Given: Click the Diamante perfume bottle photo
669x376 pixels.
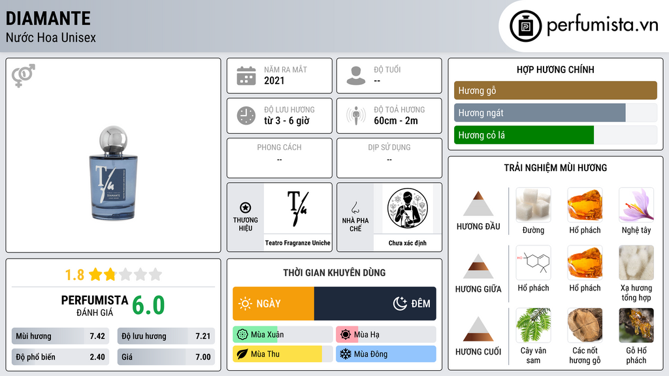Looking at the screenshot, I should point(113,173).
